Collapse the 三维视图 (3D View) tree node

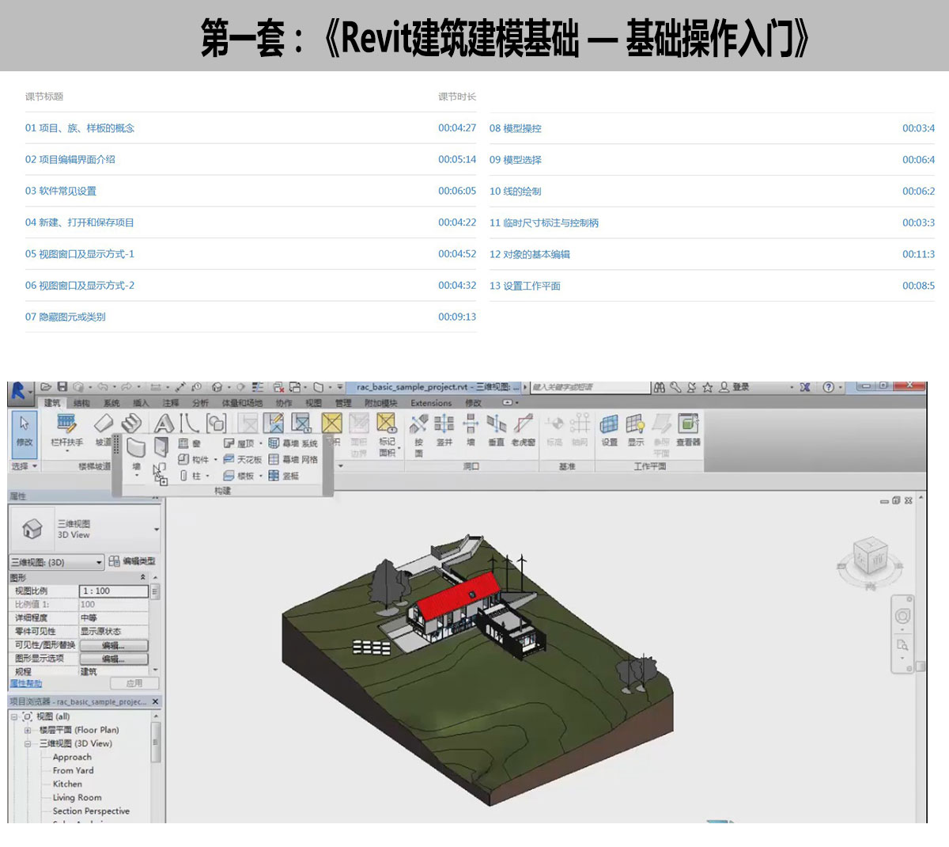point(28,743)
